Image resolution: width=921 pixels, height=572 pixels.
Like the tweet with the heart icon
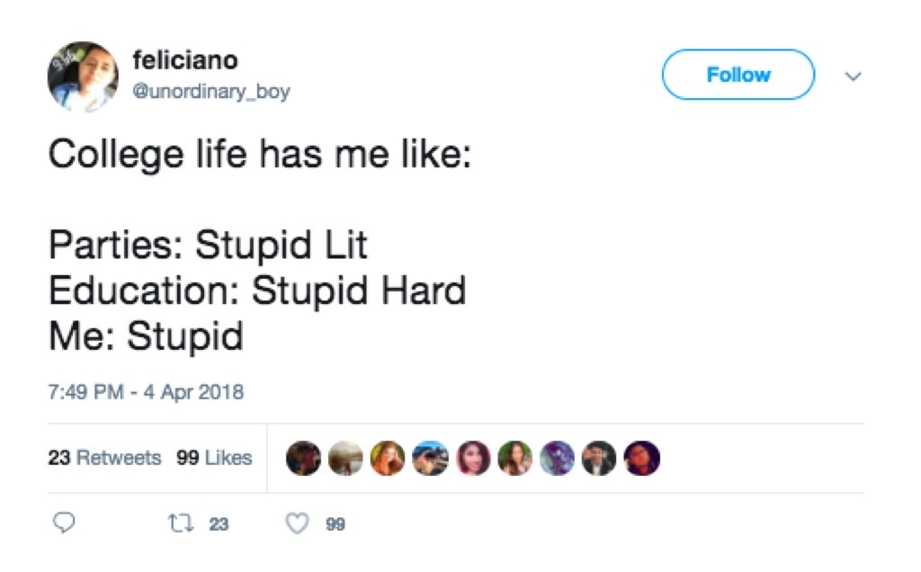tap(298, 523)
